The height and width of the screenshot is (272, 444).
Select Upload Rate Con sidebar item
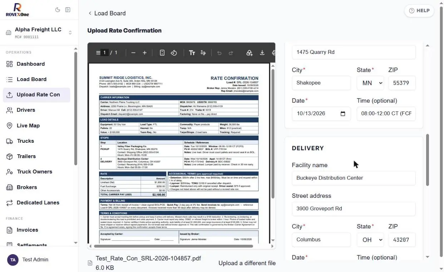pos(36,95)
